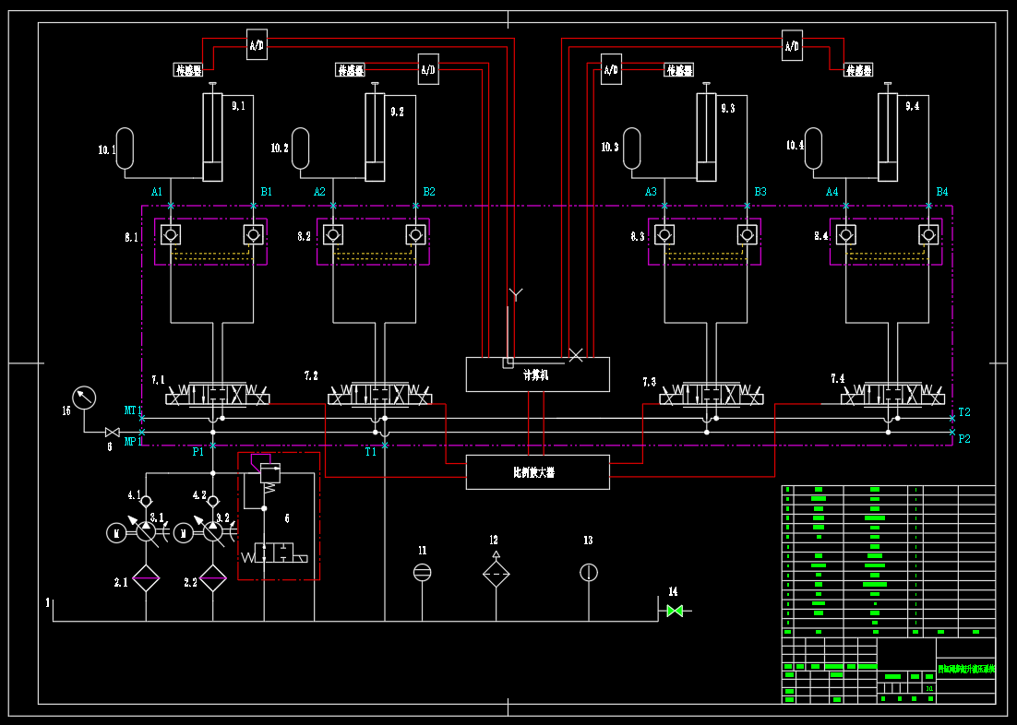The image size is (1017, 725).
Task: Select hydraulic pump symbol 3.1
Action: click(146, 533)
